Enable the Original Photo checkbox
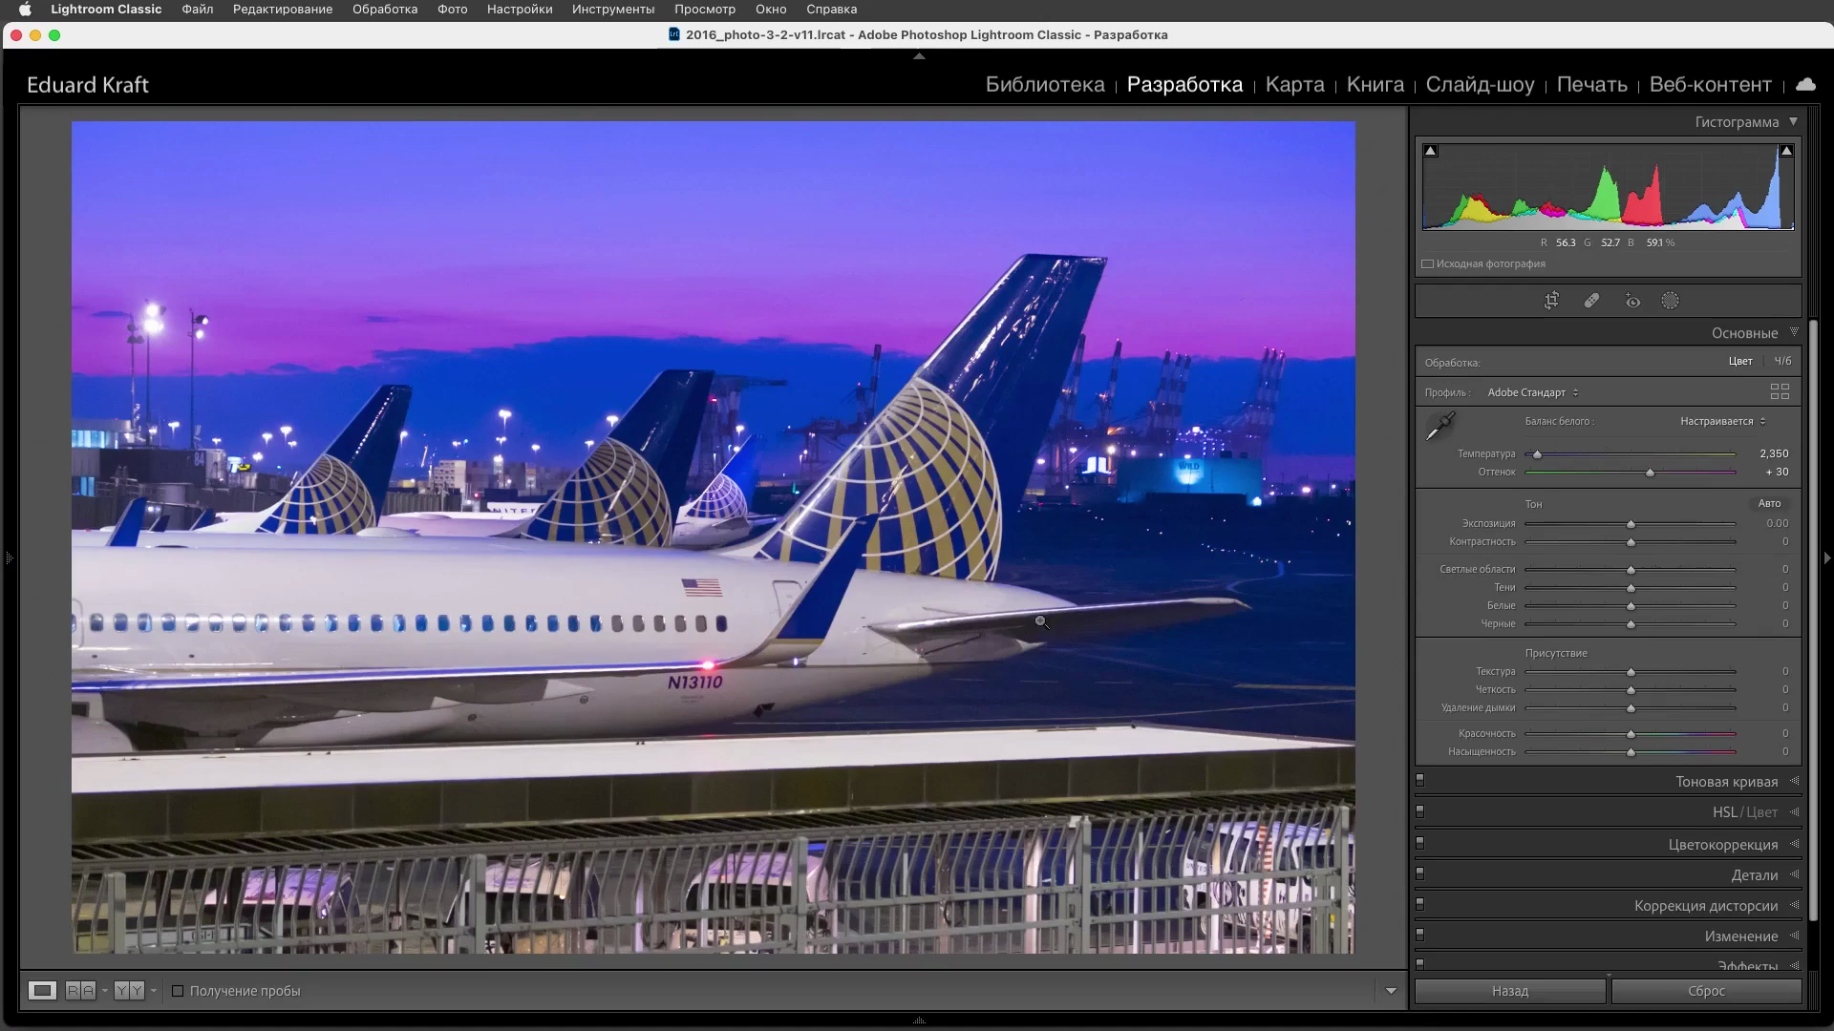Screen dimensions: 1834x1031 click(1428, 264)
